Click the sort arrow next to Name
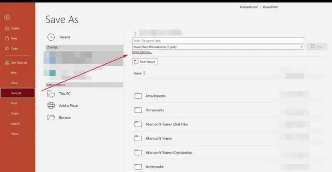332x172 pixels. click(x=144, y=74)
